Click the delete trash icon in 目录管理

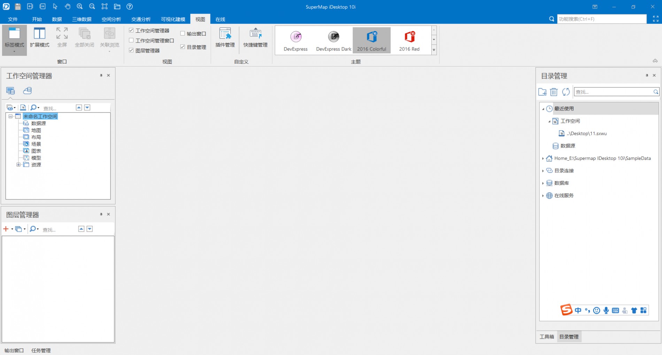[554, 92]
